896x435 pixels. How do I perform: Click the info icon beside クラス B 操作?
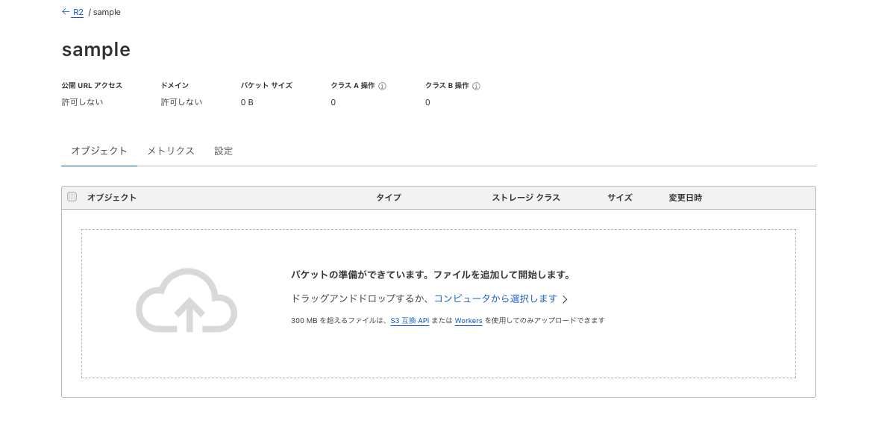click(x=476, y=86)
